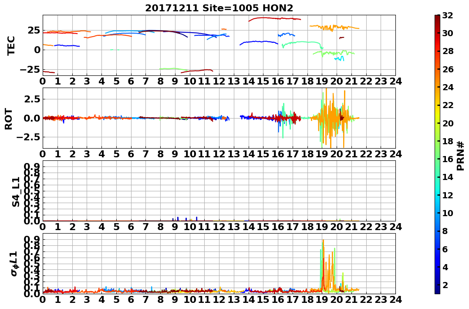469x309 pixels.
Task: Click the plot title '20171211 Site=1005 HON2'
Action: (219, 8)
